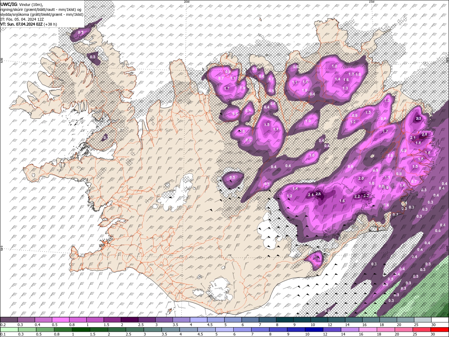This screenshot has width=449, height=337.
Task: Click the 'IT: Fös. 05. 04. 2024 12Z' line
Action: click(x=22, y=19)
